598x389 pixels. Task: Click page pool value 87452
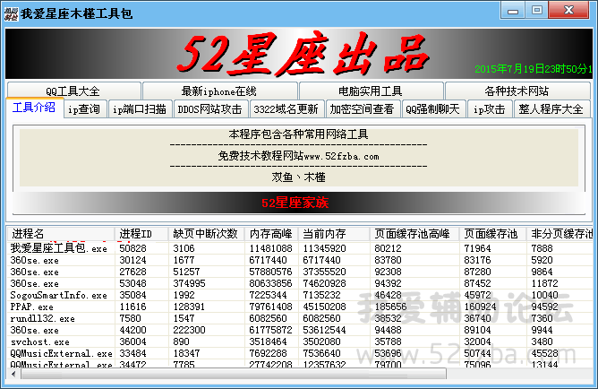click(x=477, y=283)
